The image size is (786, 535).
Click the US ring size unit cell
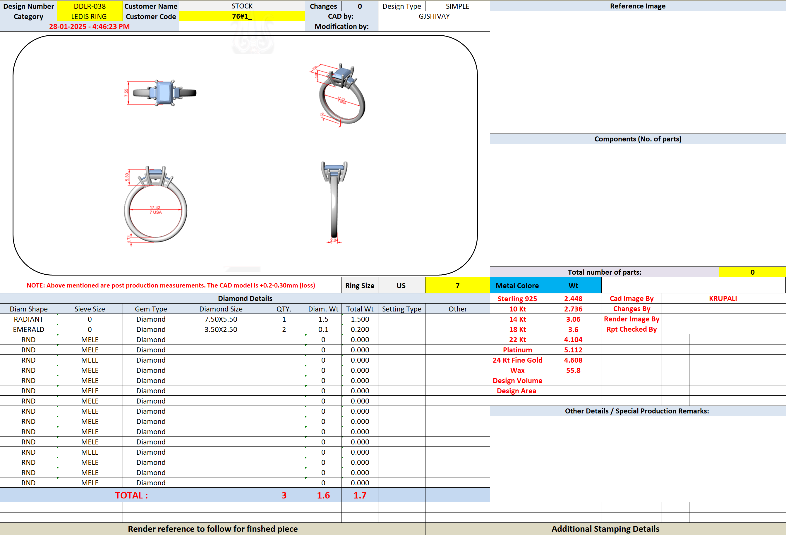(x=401, y=285)
